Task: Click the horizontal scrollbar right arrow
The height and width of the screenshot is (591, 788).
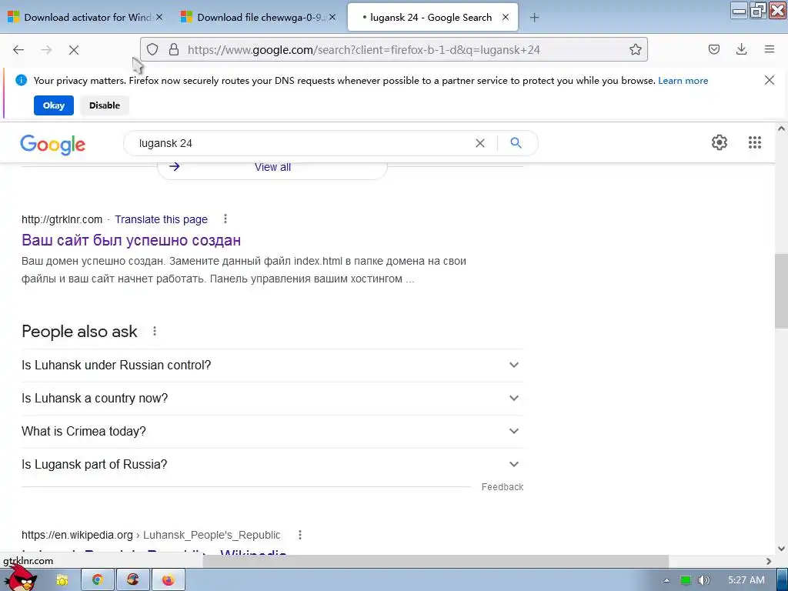Action: [x=769, y=561]
